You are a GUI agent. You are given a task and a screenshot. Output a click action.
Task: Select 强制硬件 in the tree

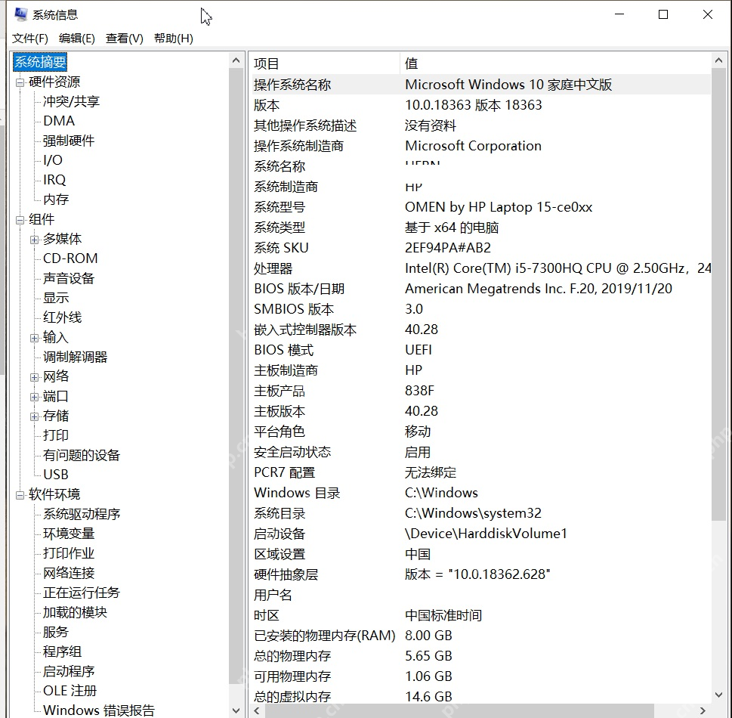point(69,141)
